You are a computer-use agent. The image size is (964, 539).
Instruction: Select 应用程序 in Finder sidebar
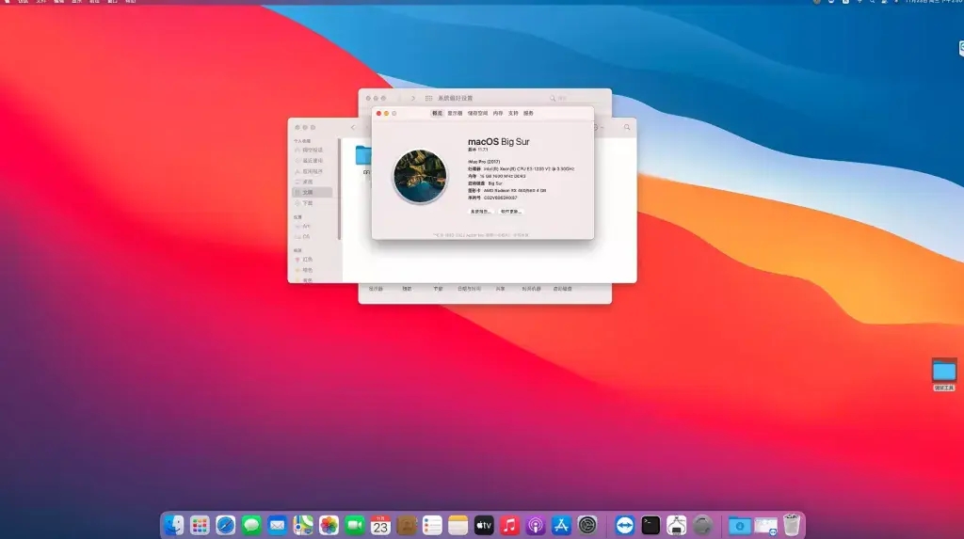313,171
